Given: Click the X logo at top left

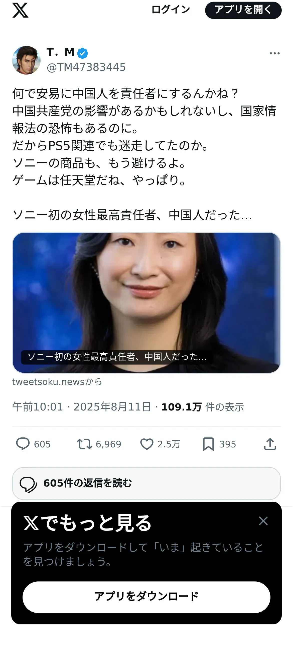Looking at the screenshot, I should point(20,10).
